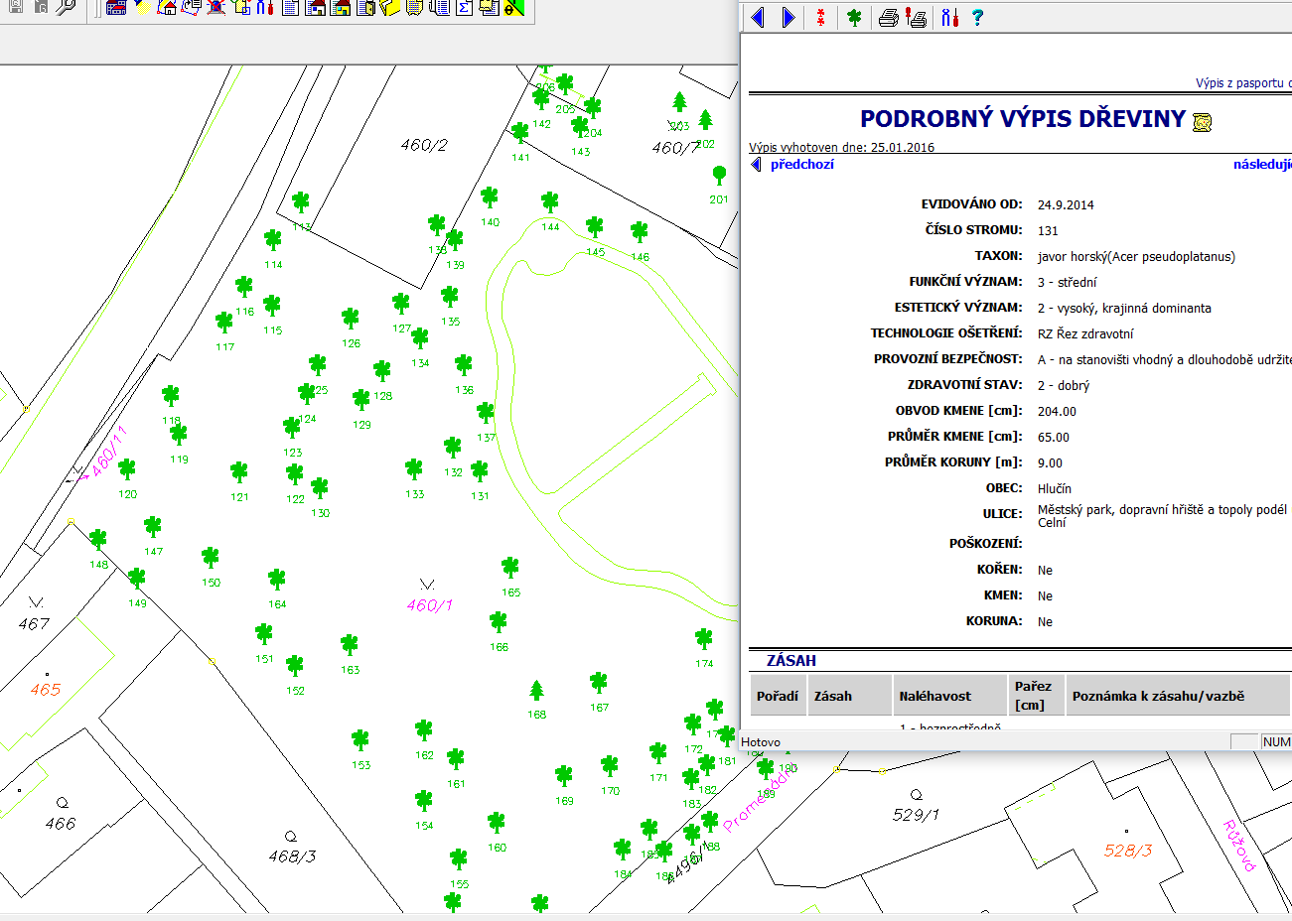This screenshot has width=1292, height=921.
Task: Click the "Zásah" column header in table
Action: coord(832,696)
